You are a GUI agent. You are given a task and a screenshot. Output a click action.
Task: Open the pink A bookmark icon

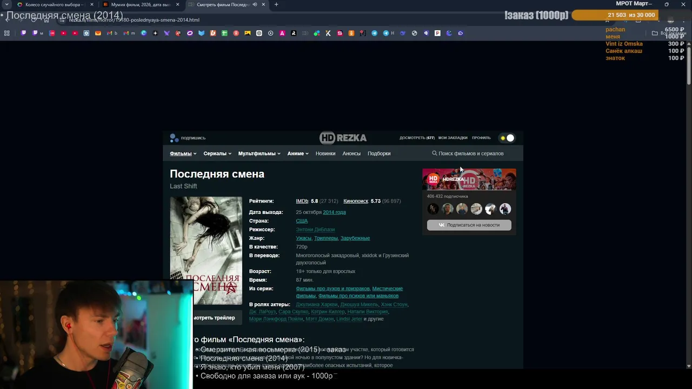tap(282, 33)
